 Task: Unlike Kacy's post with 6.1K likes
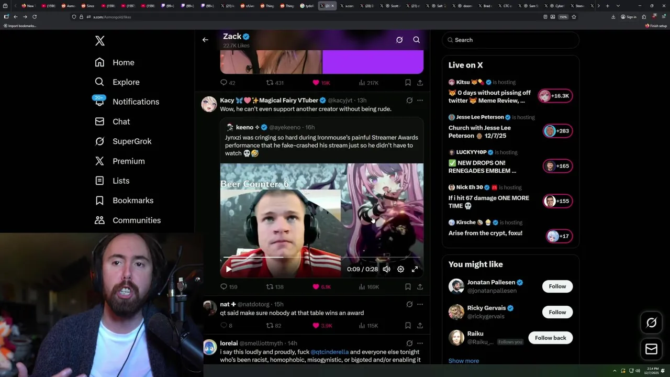coord(321,287)
